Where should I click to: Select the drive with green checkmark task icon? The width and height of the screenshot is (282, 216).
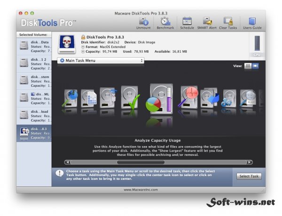pos(130,98)
